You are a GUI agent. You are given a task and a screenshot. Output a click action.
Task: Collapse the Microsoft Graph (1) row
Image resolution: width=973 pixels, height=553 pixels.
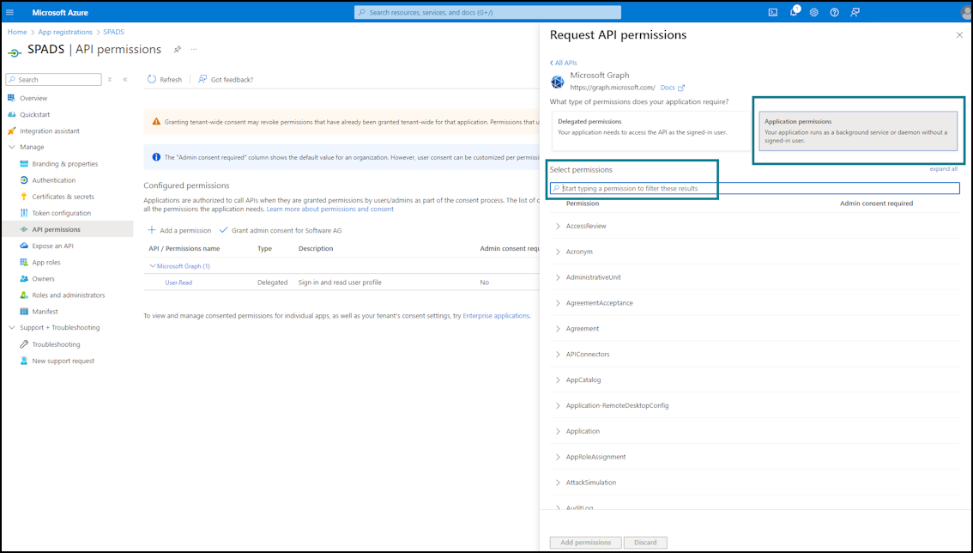pos(153,266)
